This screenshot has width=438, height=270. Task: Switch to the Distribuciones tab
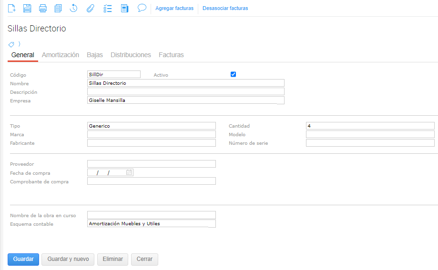(x=131, y=55)
